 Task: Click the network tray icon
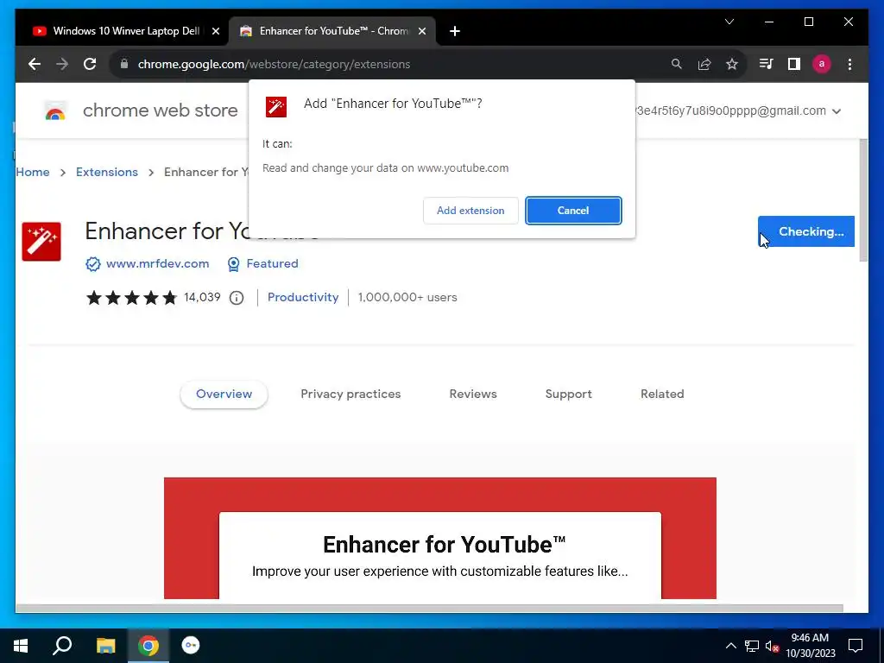(x=752, y=646)
